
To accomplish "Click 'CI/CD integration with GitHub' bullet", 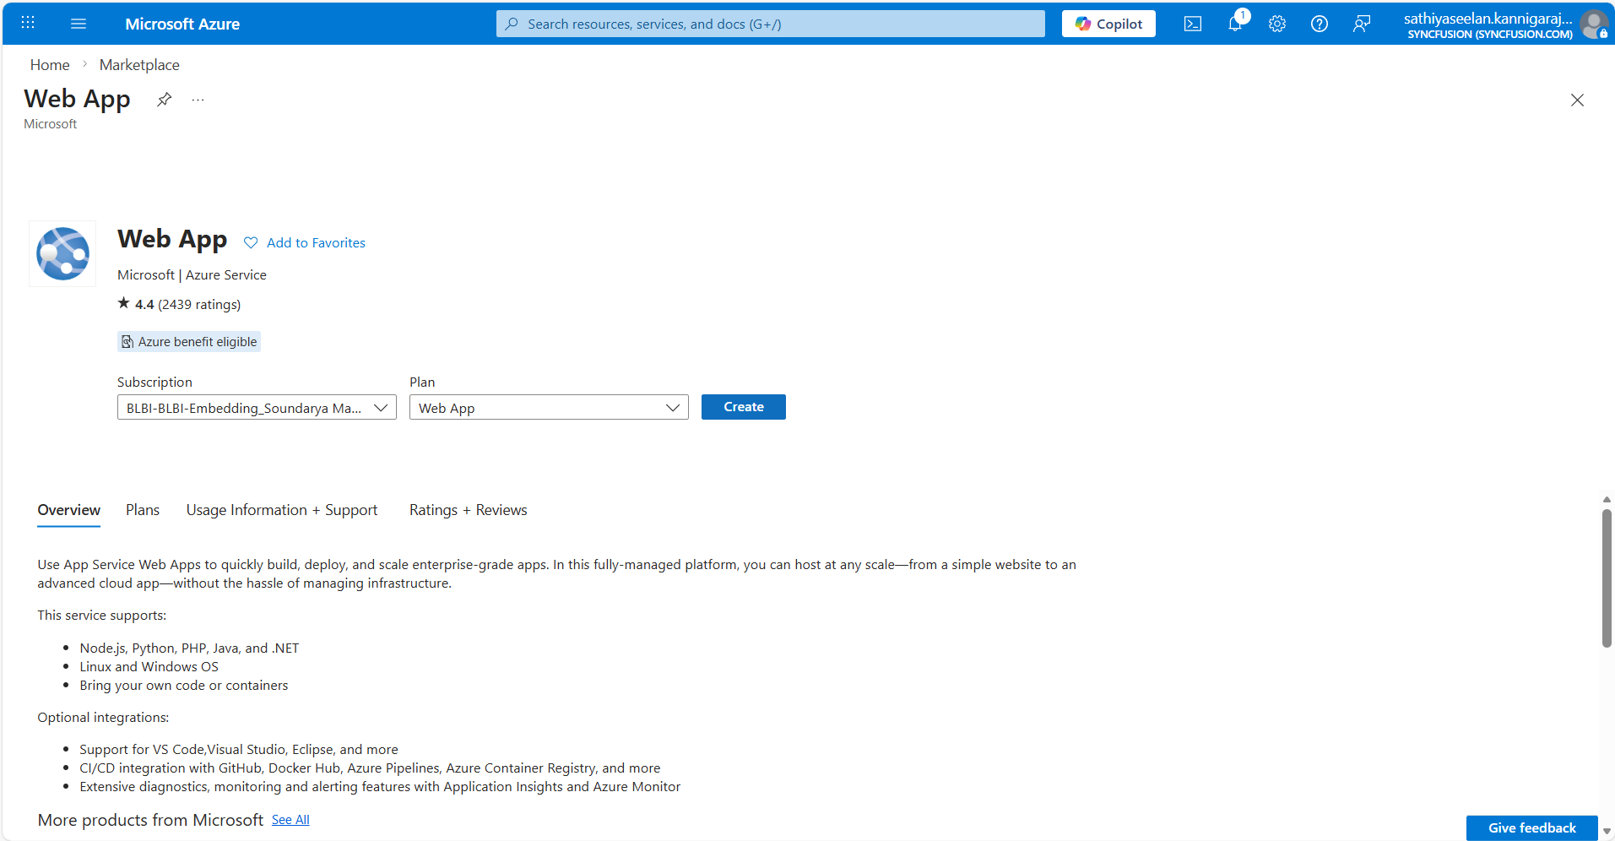I will pos(370,768).
